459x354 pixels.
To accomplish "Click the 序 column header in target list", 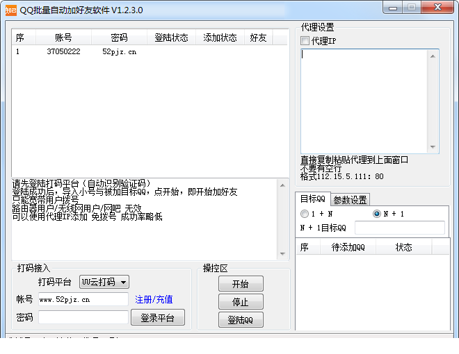I will [308, 247].
